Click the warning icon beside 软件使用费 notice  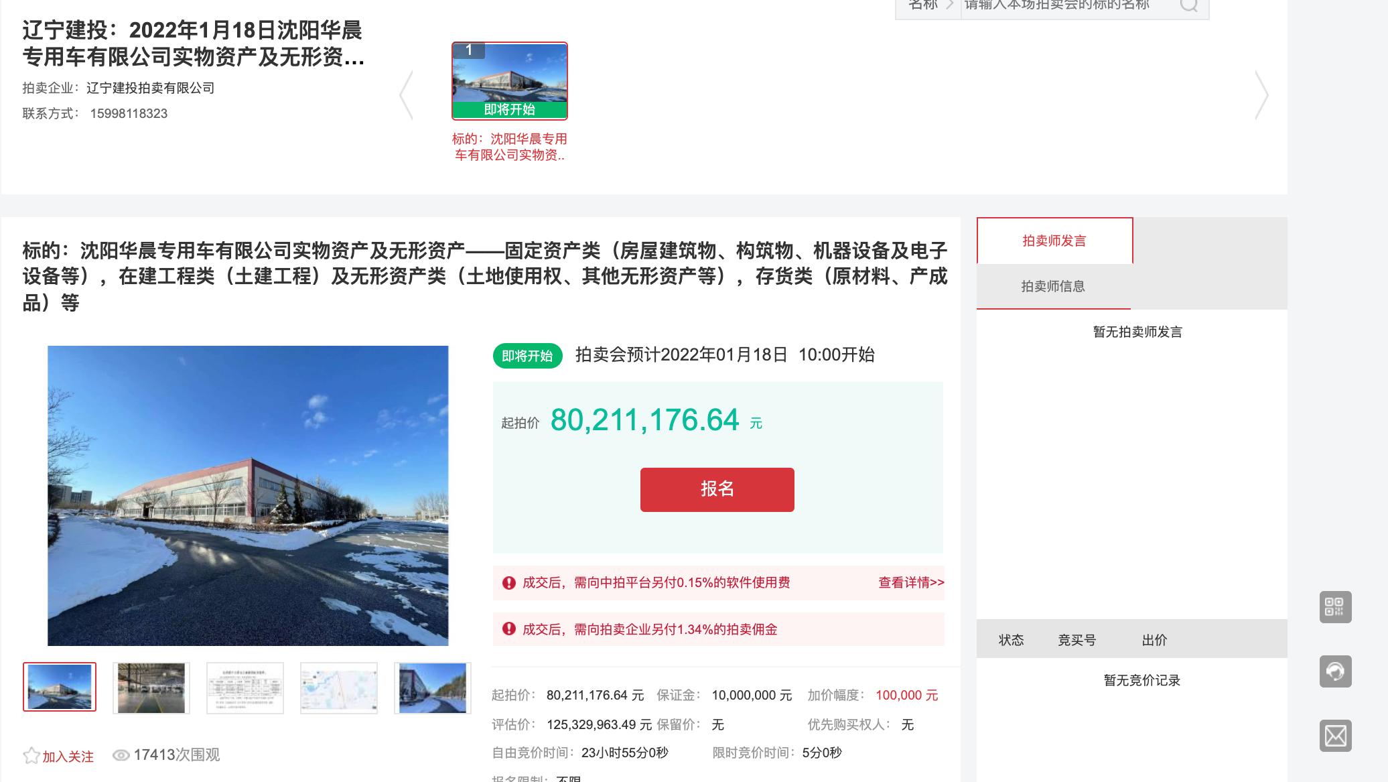click(509, 583)
